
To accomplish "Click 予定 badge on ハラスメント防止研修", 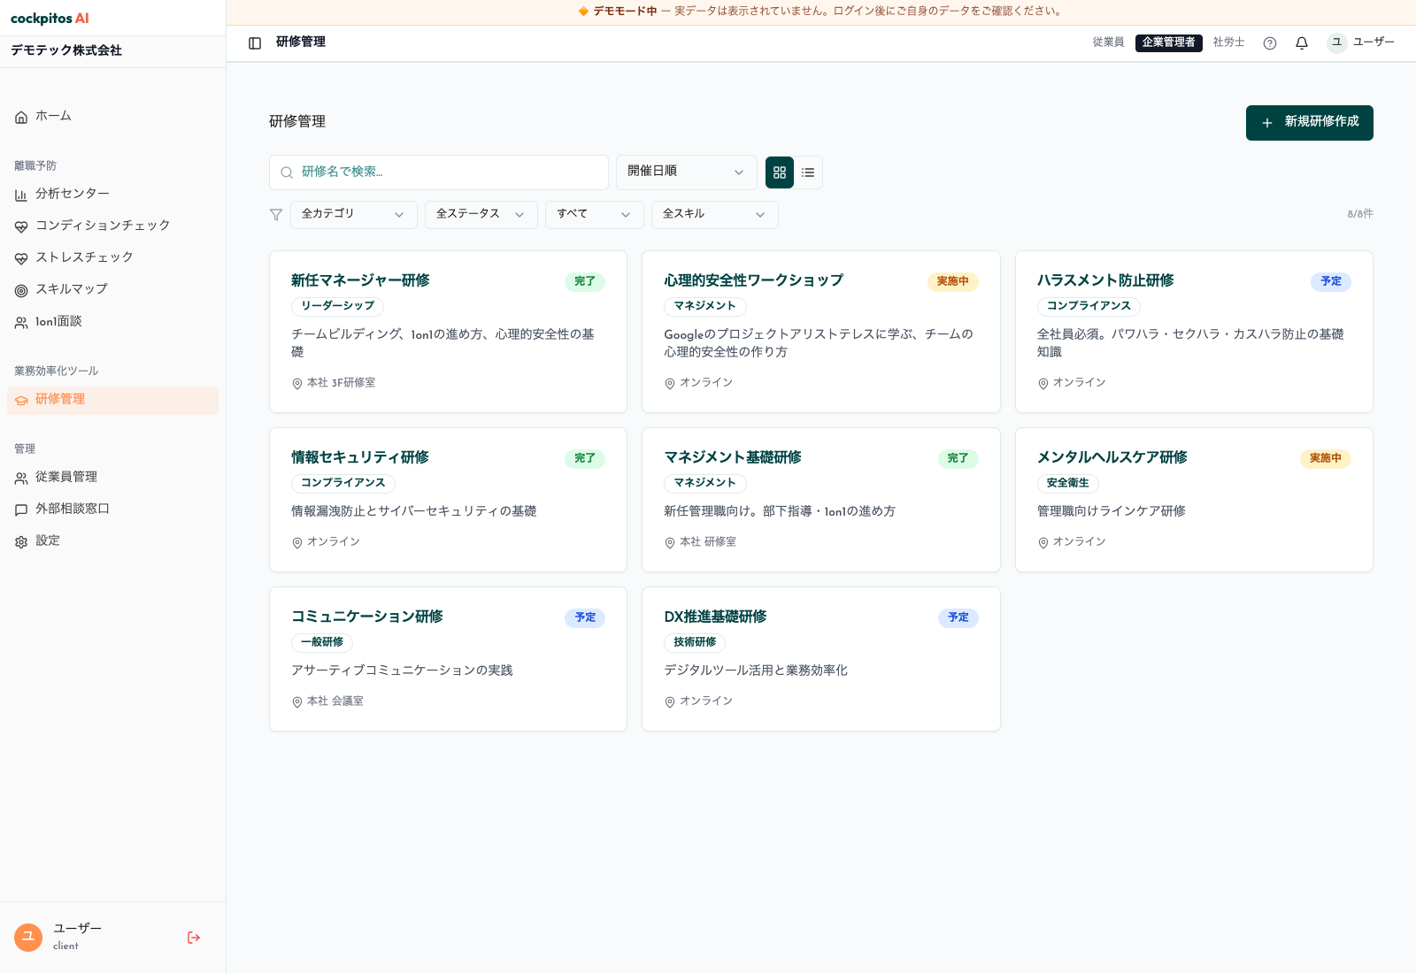I will click(x=1330, y=281).
